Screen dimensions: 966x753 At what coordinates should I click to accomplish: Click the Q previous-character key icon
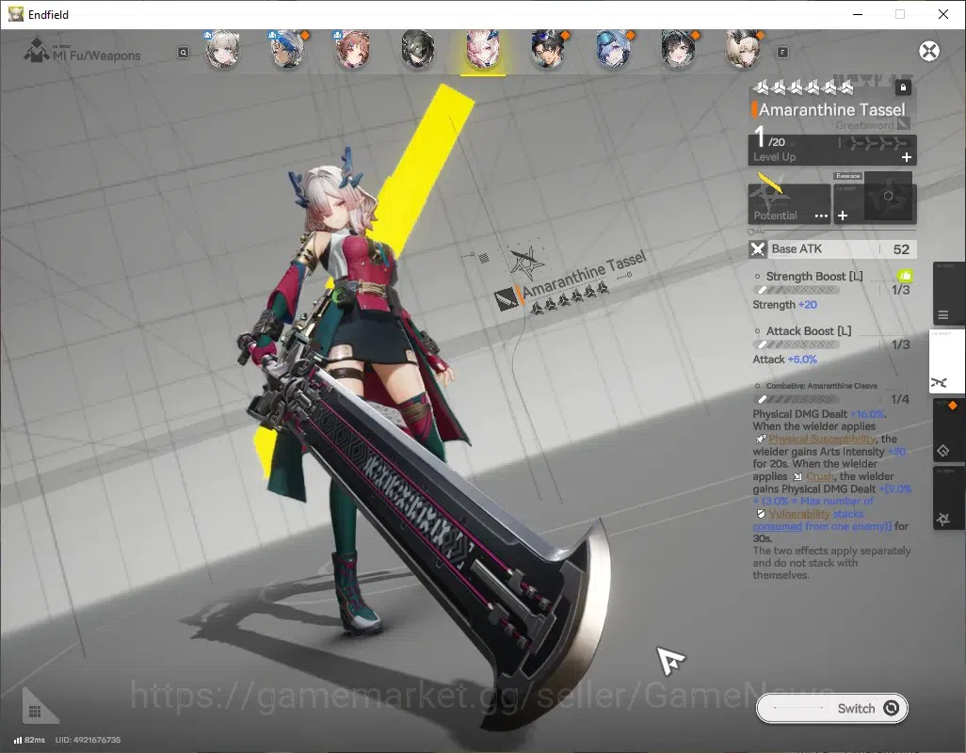pyautogui.click(x=183, y=53)
